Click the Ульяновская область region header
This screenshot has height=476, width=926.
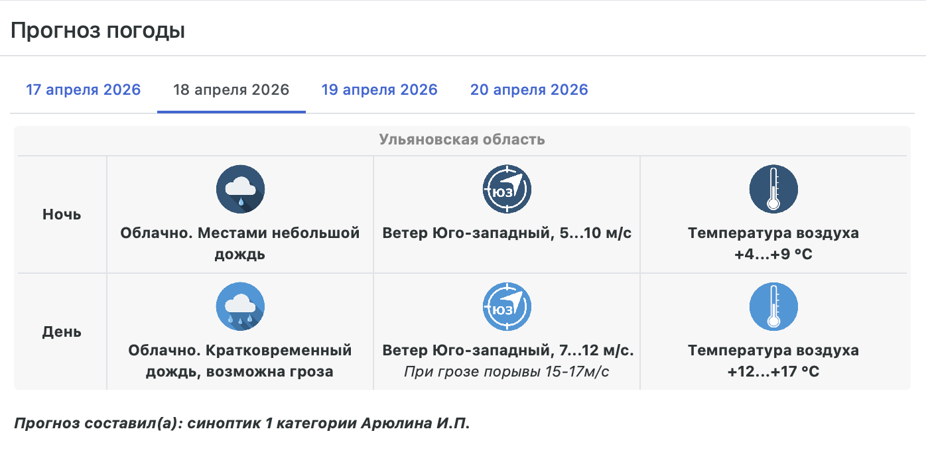[462, 140]
